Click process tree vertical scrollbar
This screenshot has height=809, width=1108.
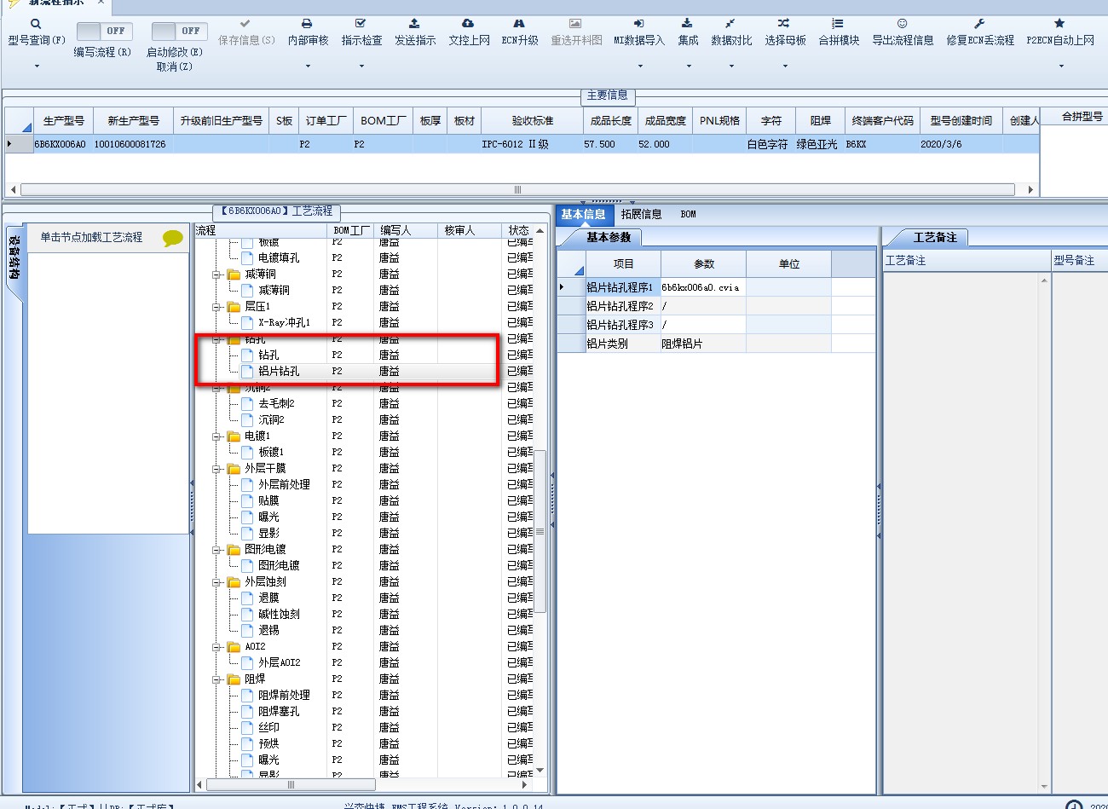tap(540, 531)
